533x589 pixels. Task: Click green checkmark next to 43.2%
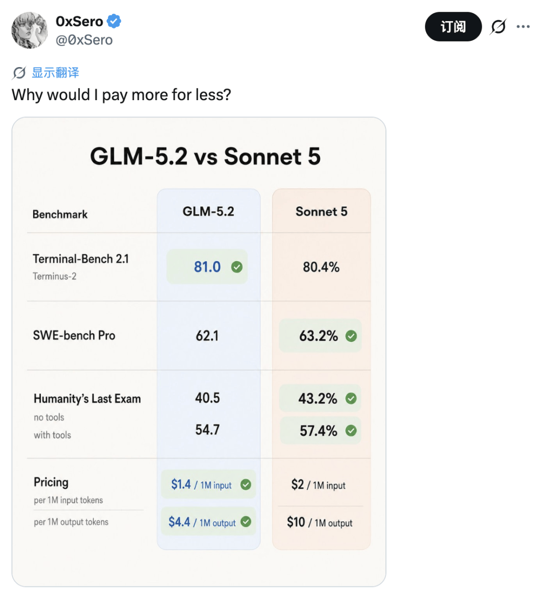351,398
